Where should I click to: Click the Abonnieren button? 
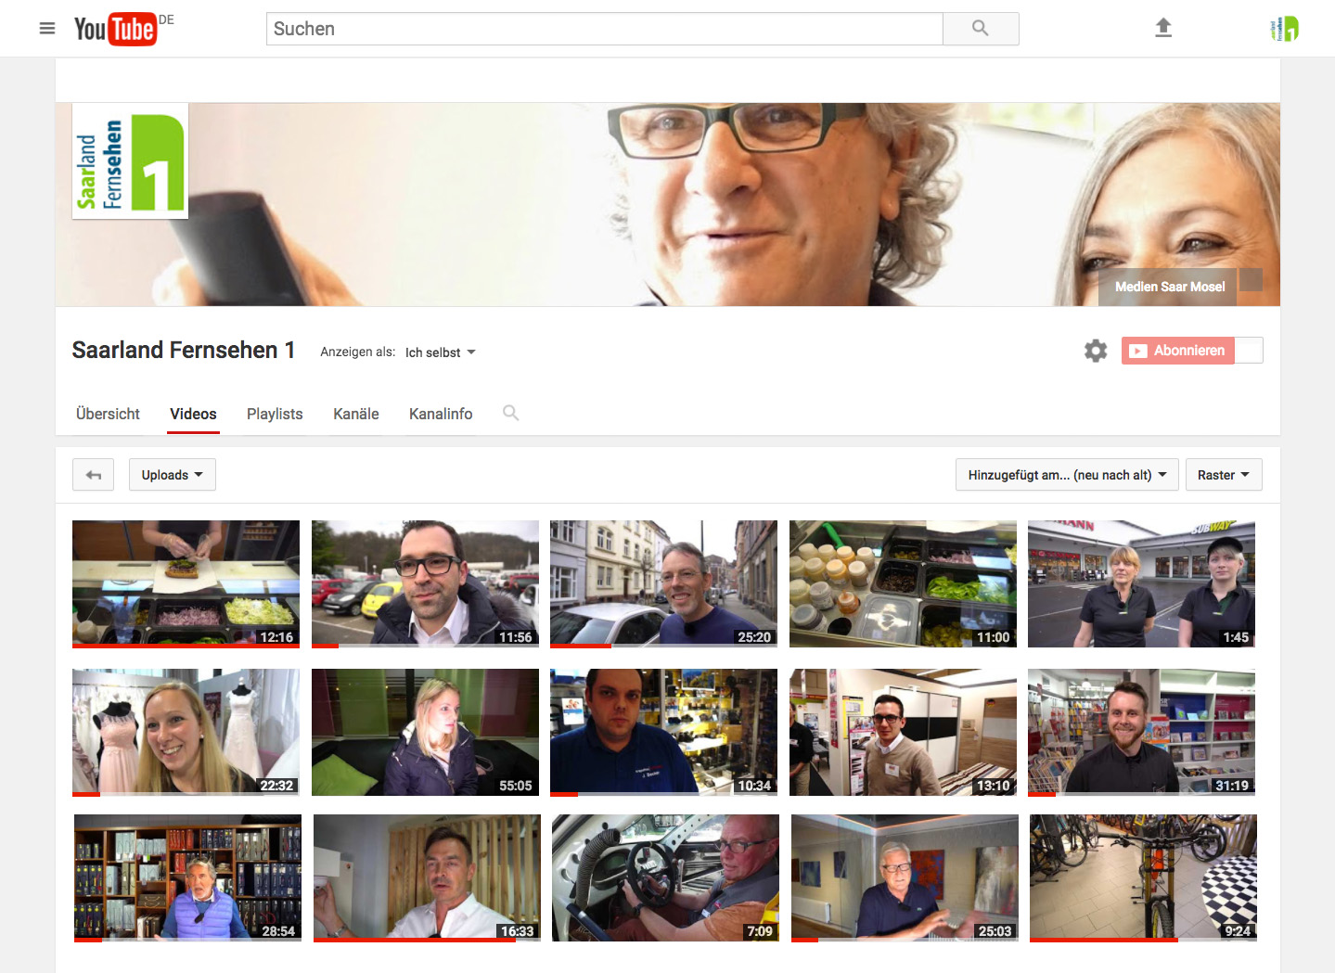1177,351
